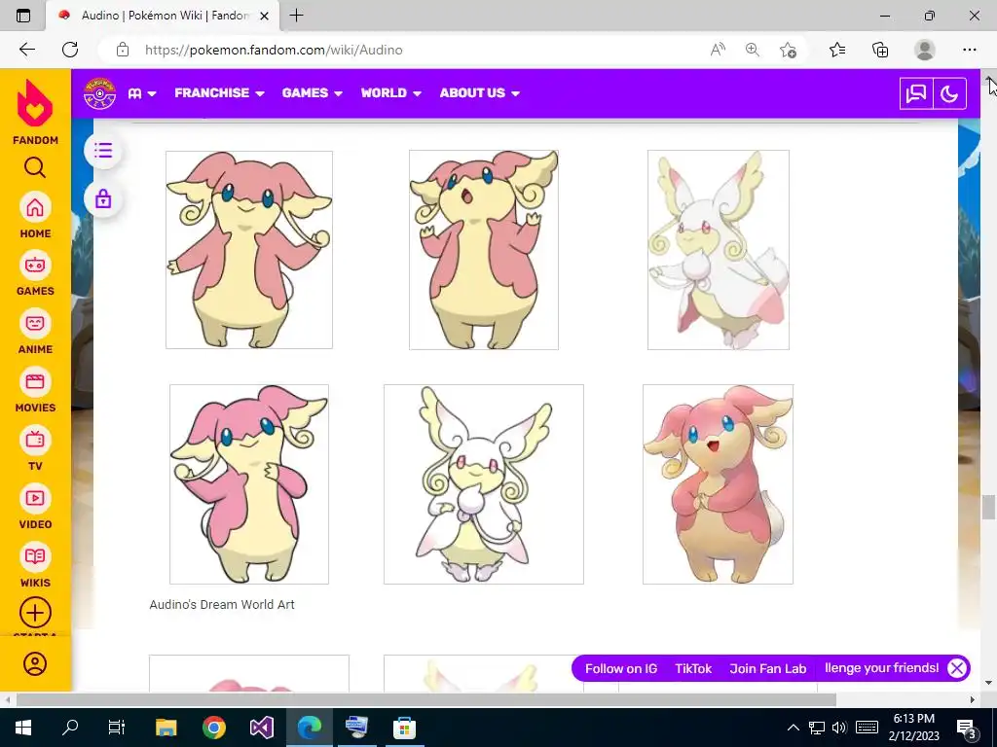Image resolution: width=997 pixels, height=747 pixels.
Task: Open the MOVIES sidebar icon
Action: (x=35, y=382)
